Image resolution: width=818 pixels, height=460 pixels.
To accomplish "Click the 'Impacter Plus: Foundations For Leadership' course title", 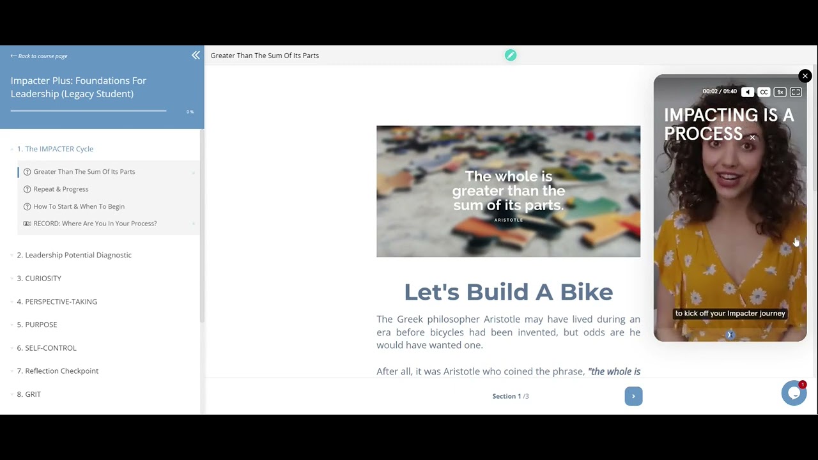I will tap(79, 87).
